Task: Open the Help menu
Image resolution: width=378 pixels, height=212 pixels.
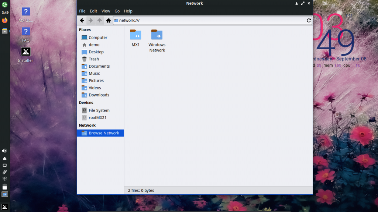Action: pos(128,11)
